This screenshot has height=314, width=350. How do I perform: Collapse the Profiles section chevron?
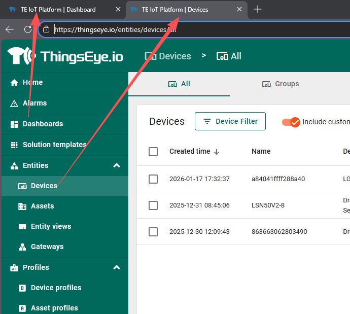click(x=117, y=268)
